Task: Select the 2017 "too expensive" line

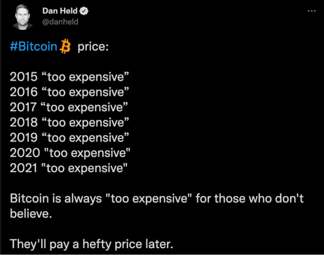Action: tap(69, 108)
